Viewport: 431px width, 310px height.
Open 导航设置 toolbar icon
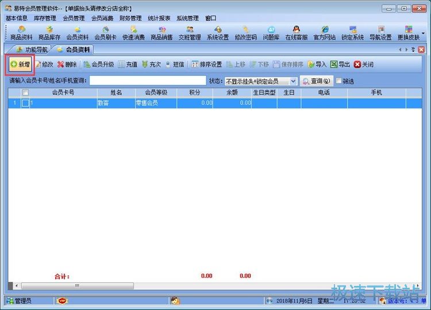tap(380, 33)
